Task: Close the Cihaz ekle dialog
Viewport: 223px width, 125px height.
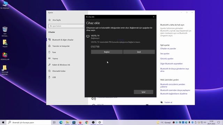Action: click(154, 17)
